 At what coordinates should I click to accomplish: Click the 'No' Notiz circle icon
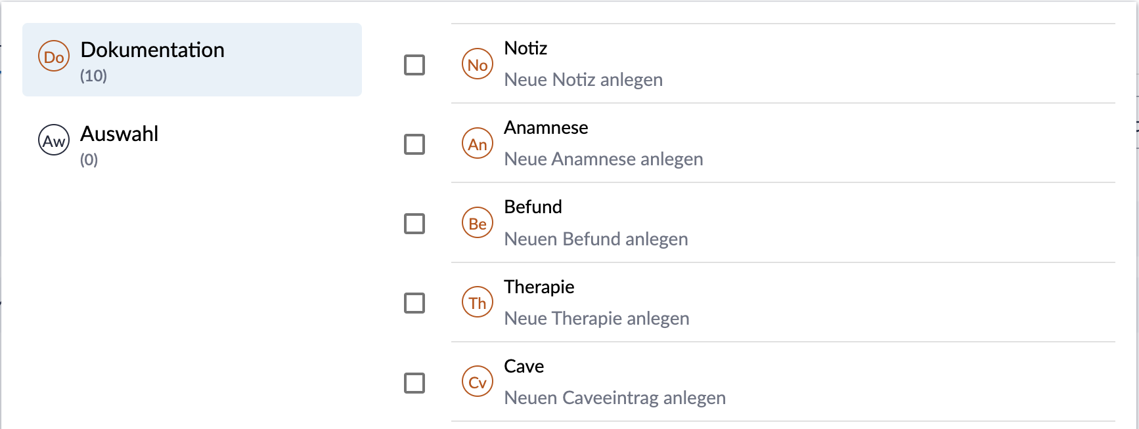[x=478, y=64]
